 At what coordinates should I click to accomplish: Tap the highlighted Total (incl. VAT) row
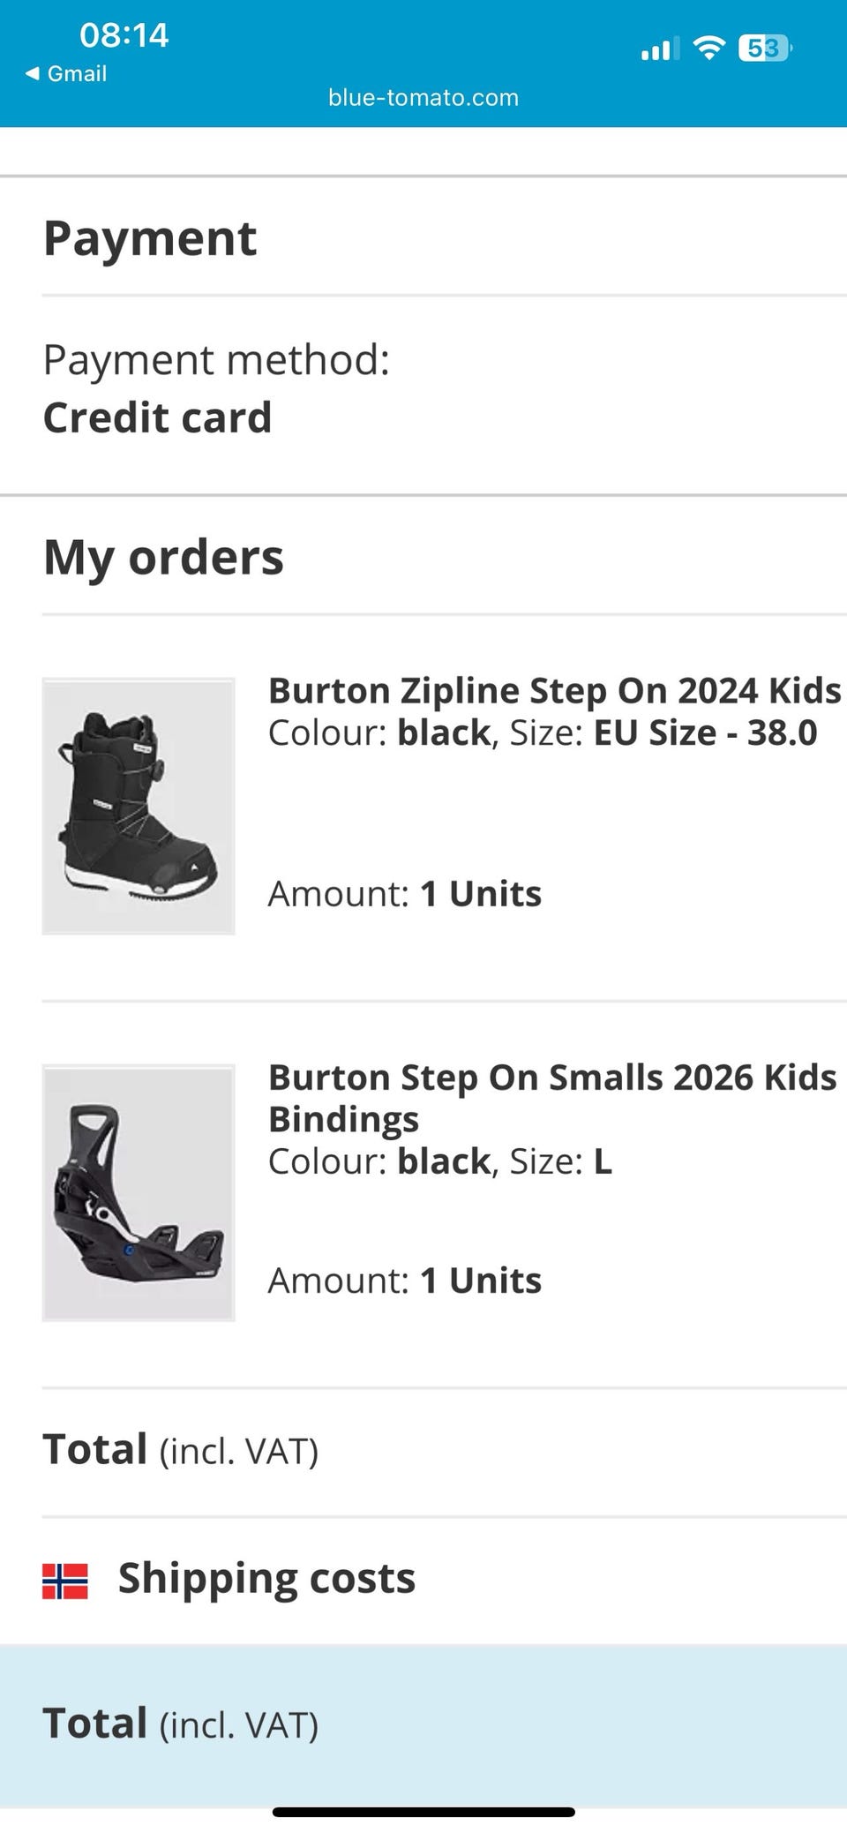(x=423, y=1724)
